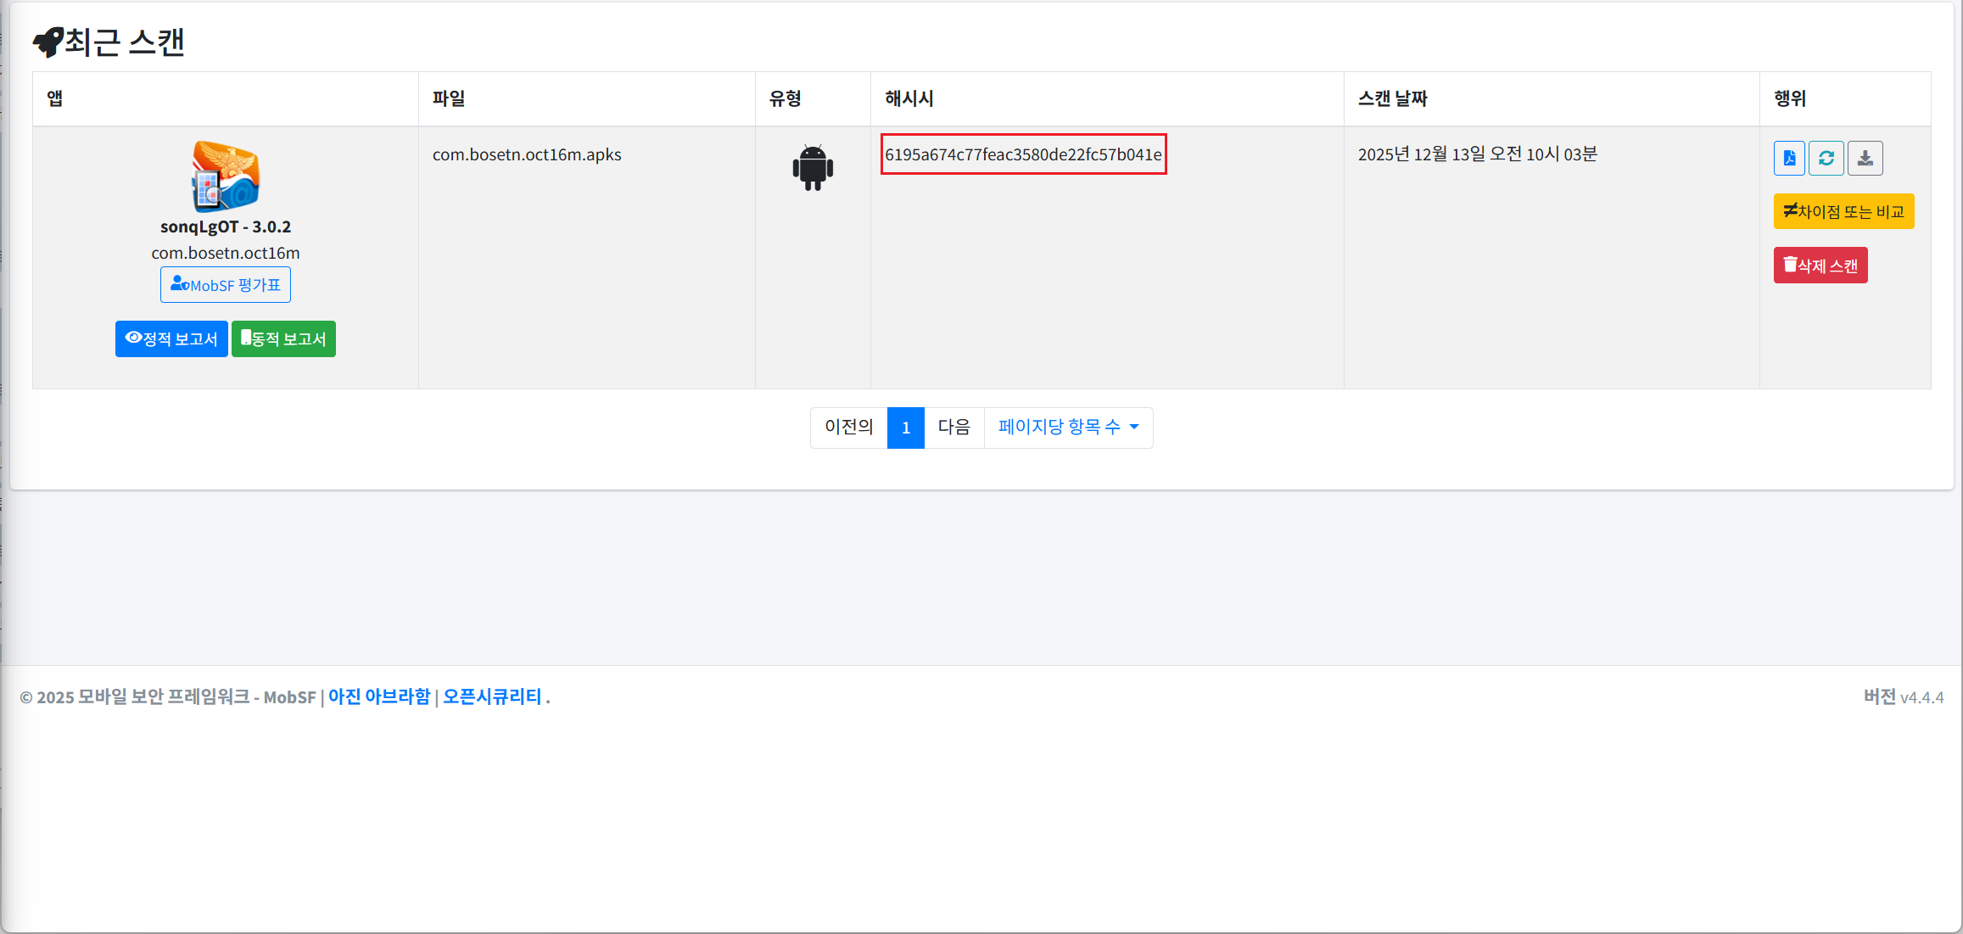Image resolution: width=1963 pixels, height=934 pixels.
Task: Open the 오픈시큐리티 footer link
Action: click(x=492, y=697)
